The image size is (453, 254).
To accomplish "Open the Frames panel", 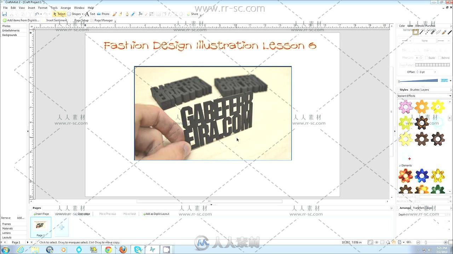I will [x=6, y=224].
